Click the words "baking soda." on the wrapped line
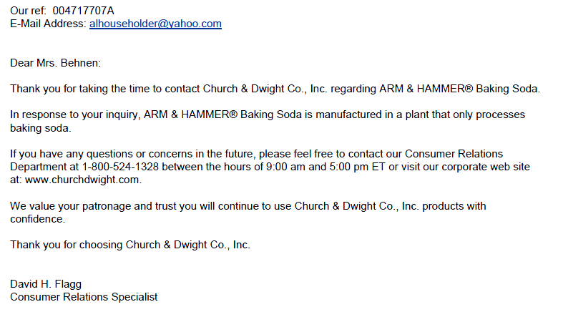The image size is (563, 312). tap(41, 128)
